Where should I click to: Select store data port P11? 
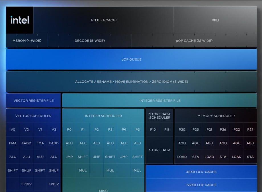[x=167, y=129]
